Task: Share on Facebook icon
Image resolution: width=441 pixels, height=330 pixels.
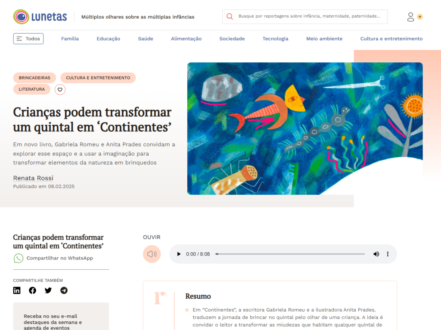Action: tap(32, 290)
